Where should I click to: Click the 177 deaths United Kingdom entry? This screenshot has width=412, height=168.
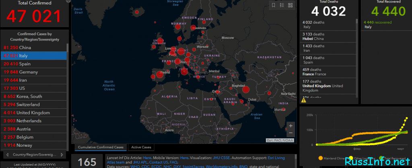(x=328, y=86)
